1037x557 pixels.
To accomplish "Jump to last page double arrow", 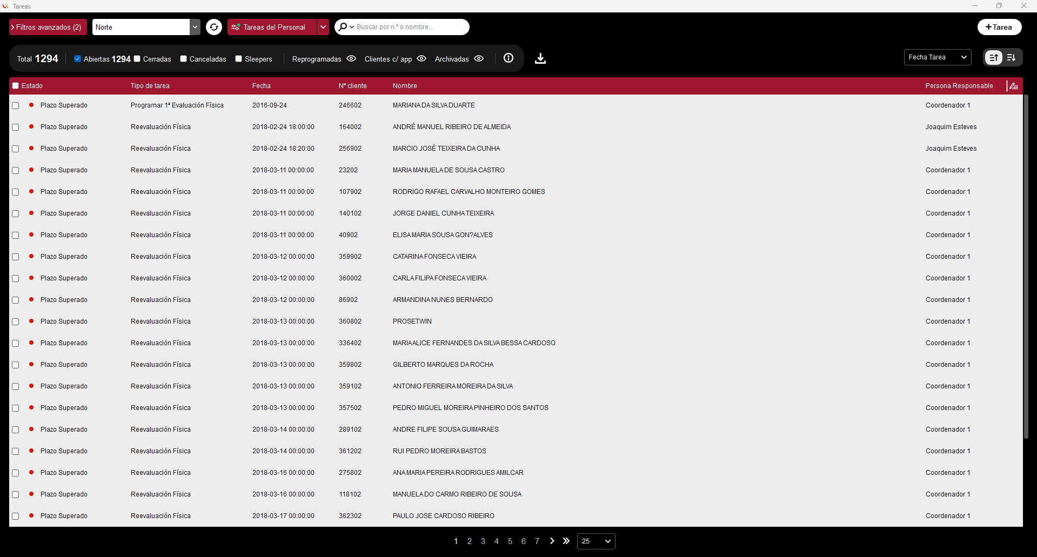I will (x=566, y=541).
